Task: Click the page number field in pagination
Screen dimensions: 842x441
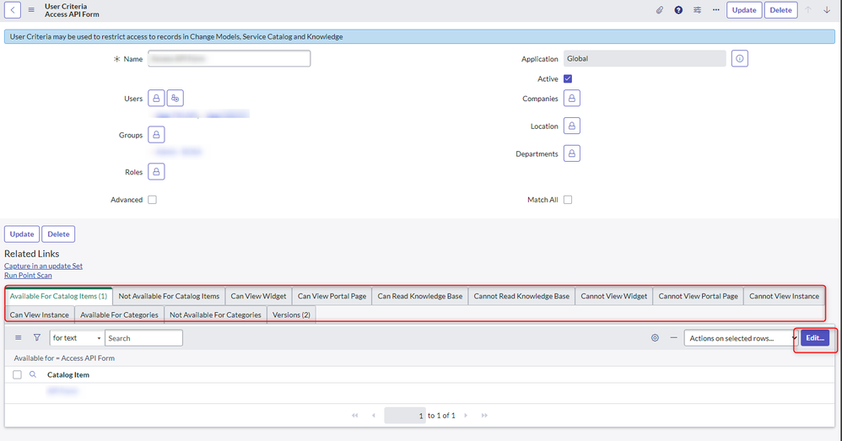Action: pyautogui.click(x=405, y=415)
